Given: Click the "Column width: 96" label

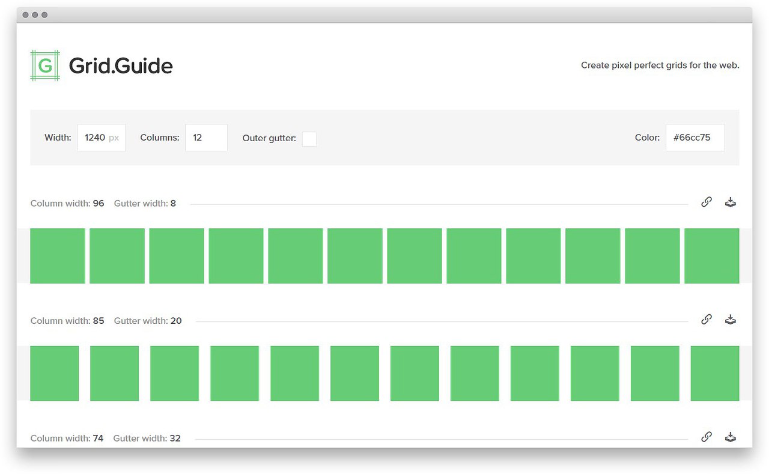Looking at the screenshot, I should click(67, 204).
